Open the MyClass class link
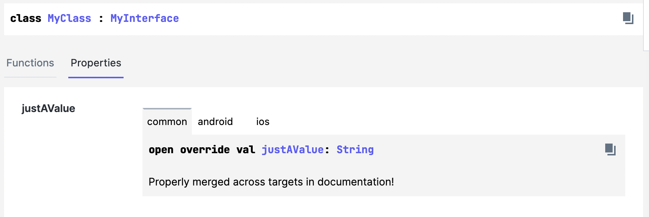 69,18
